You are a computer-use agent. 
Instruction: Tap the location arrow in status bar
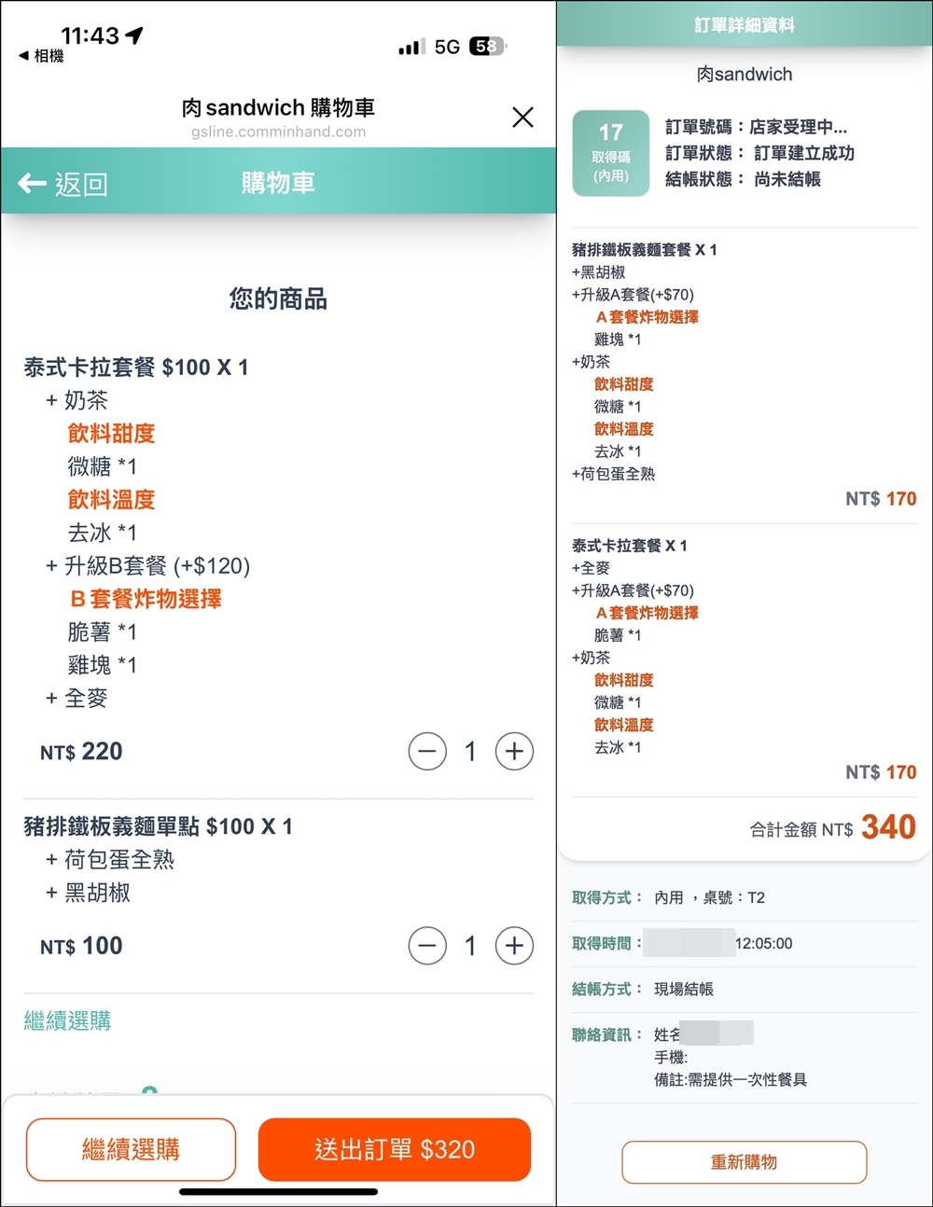135,35
